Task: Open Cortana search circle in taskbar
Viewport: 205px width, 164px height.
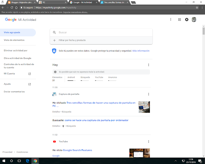Action: (x=12, y=161)
